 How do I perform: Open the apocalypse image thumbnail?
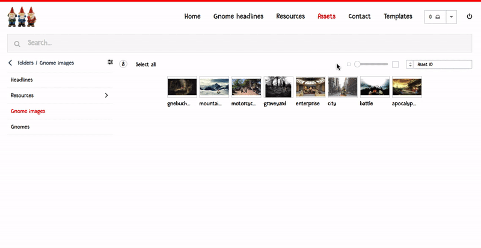coord(407,87)
